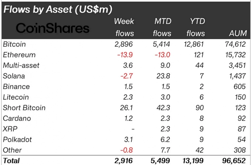Select the Short Bitcoin row label
Screen dimensions: 251x165
click(x=24, y=108)
